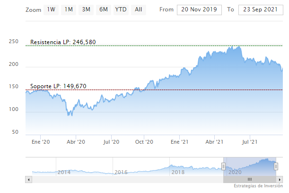Grab the right navigator range handle

(x=276, y=166)
